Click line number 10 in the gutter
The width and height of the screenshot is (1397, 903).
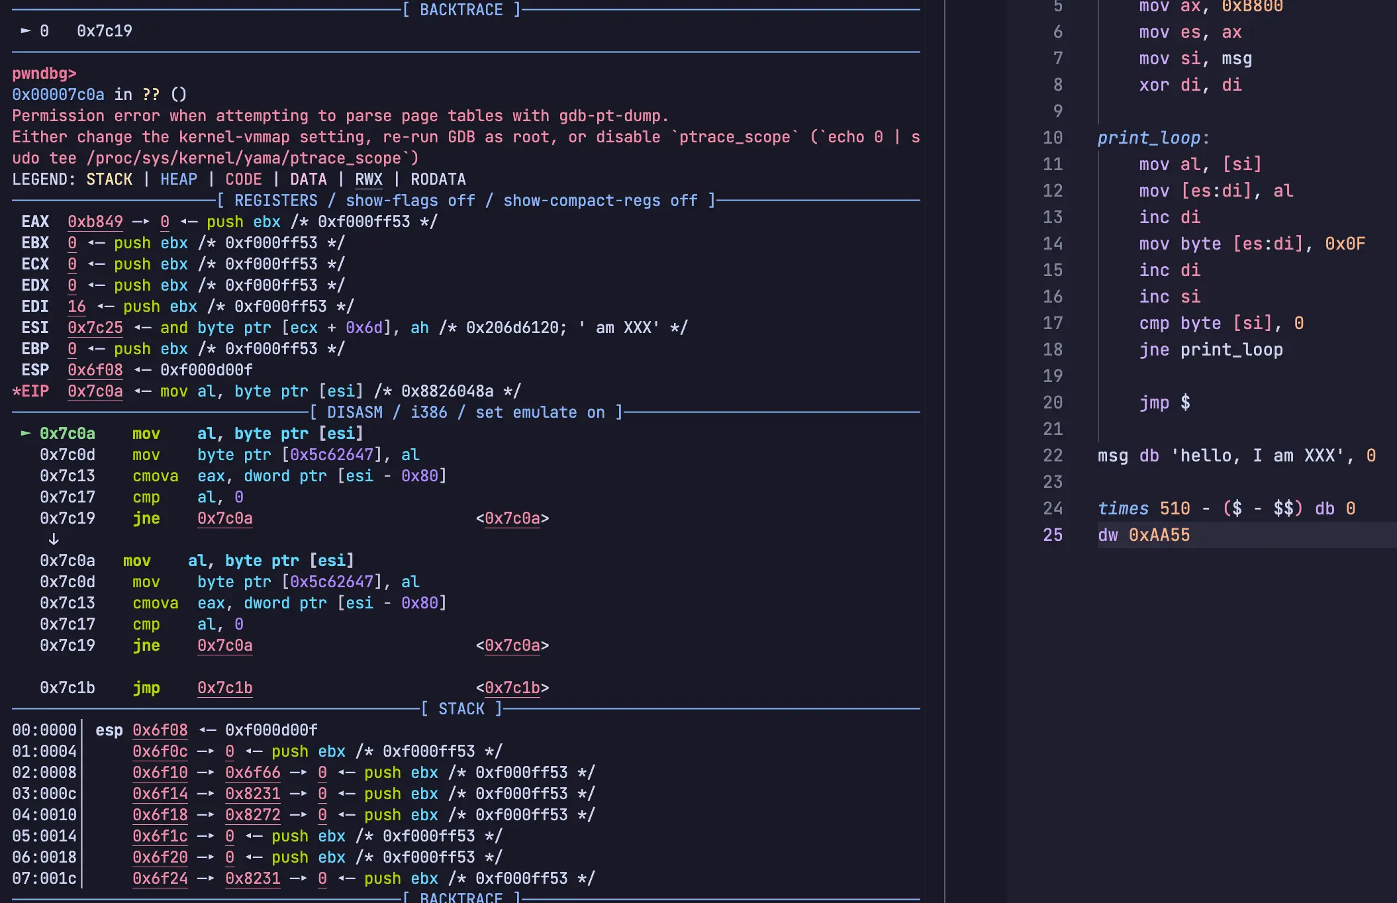click(x=1052, y=138)
